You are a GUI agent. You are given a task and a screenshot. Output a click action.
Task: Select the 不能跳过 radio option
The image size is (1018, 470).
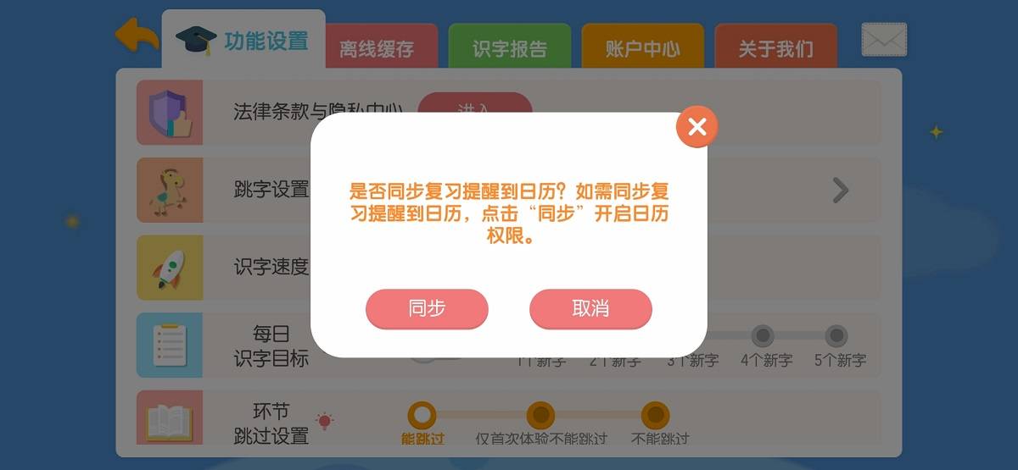(x=655, y=416)
